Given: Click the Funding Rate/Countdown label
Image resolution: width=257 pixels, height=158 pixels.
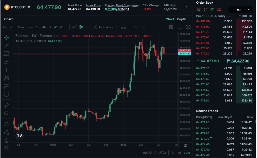Looking at the screenshot, I should pos(122,5).
